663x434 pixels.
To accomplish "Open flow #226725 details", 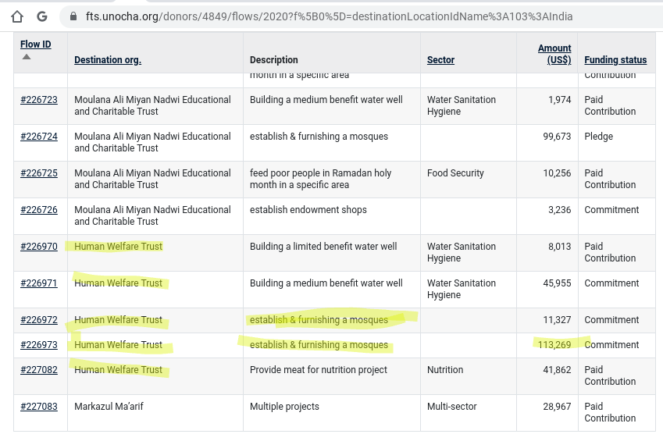I will tap(39, 173).
